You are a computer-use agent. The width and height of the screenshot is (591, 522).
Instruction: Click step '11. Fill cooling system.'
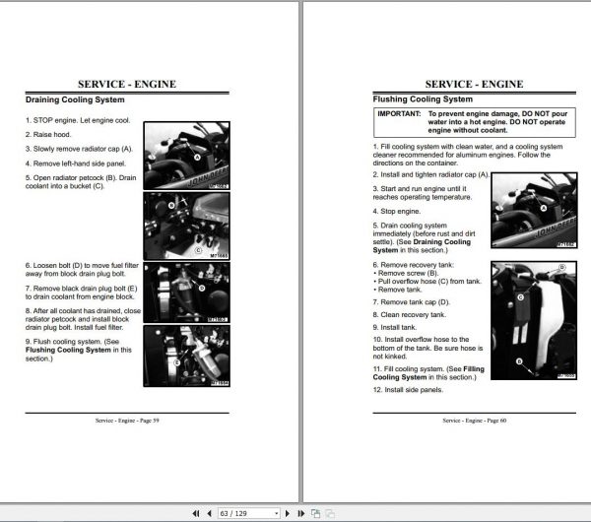pyautogui.click(x=428, y=373)
